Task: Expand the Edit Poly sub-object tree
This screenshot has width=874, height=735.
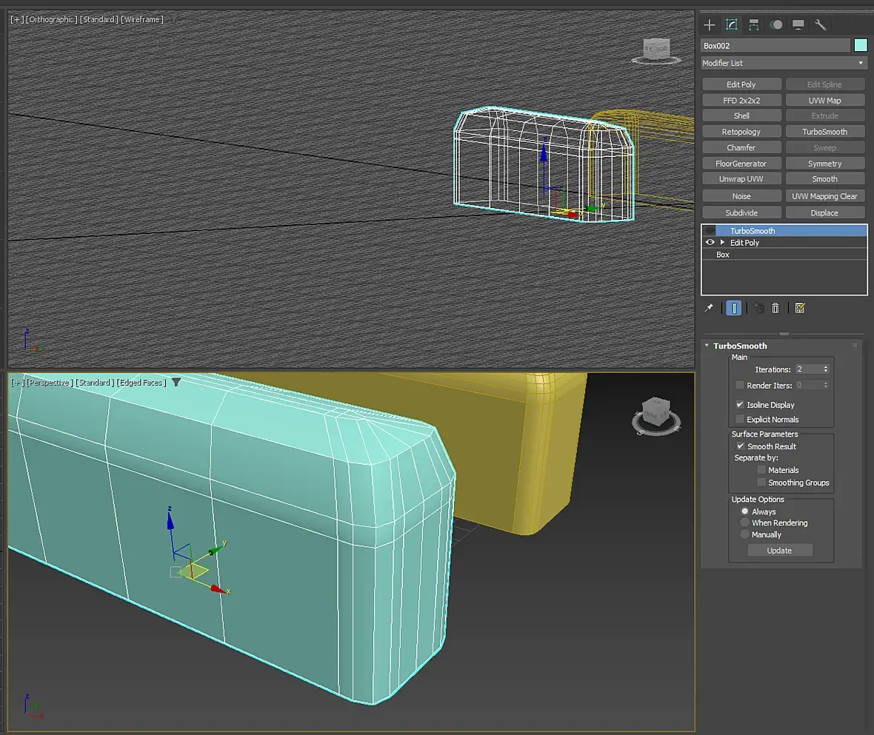Action: [x=723, y=243]
